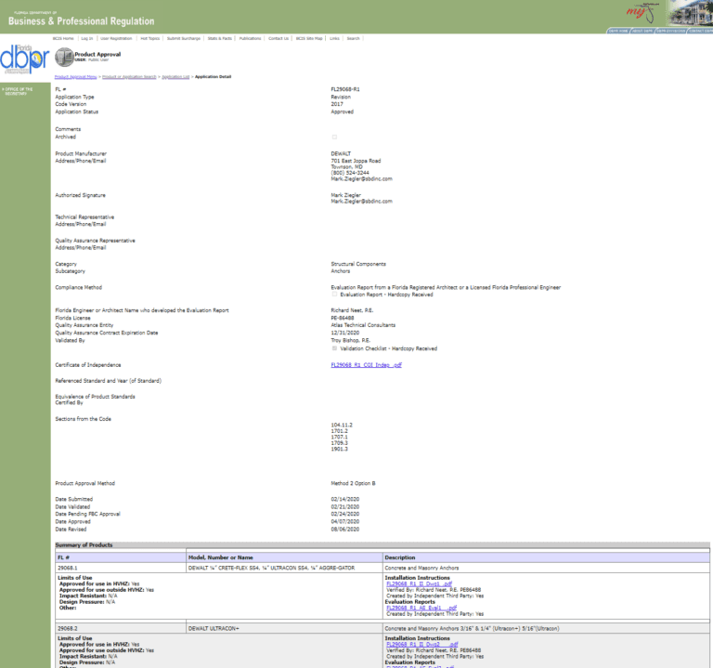Open the About DBPR tab
This screenshot has height=668, width=713.
tap(642, 31)
